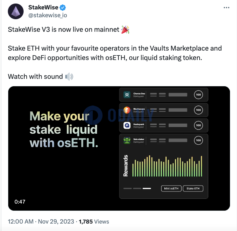Click the Chorus One vault logo
Viewport: 237px width, 231px height.
(x=127, y=95)
